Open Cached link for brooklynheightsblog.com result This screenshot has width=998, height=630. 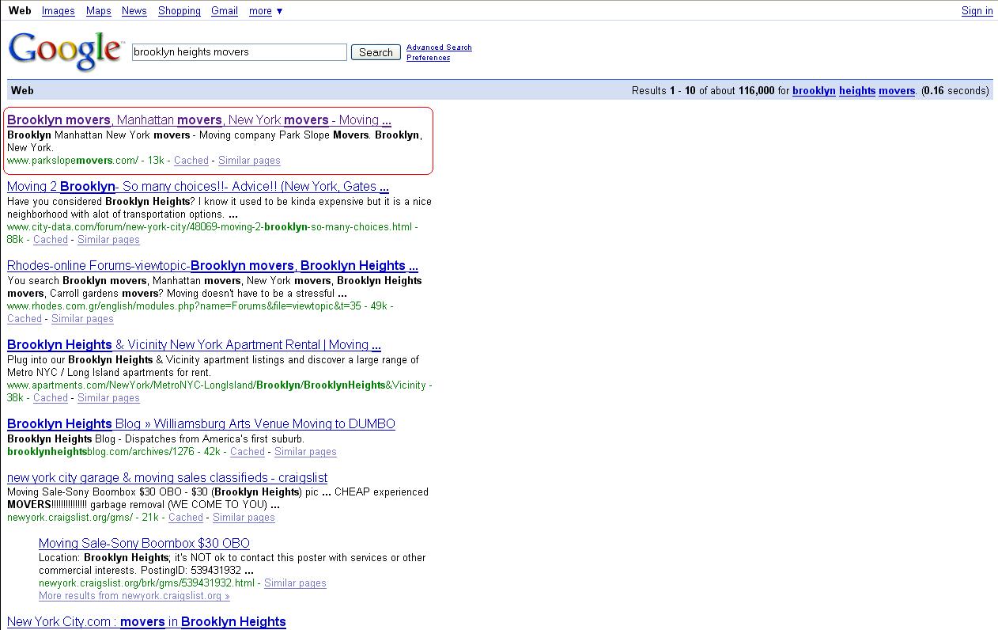[248, 452]
